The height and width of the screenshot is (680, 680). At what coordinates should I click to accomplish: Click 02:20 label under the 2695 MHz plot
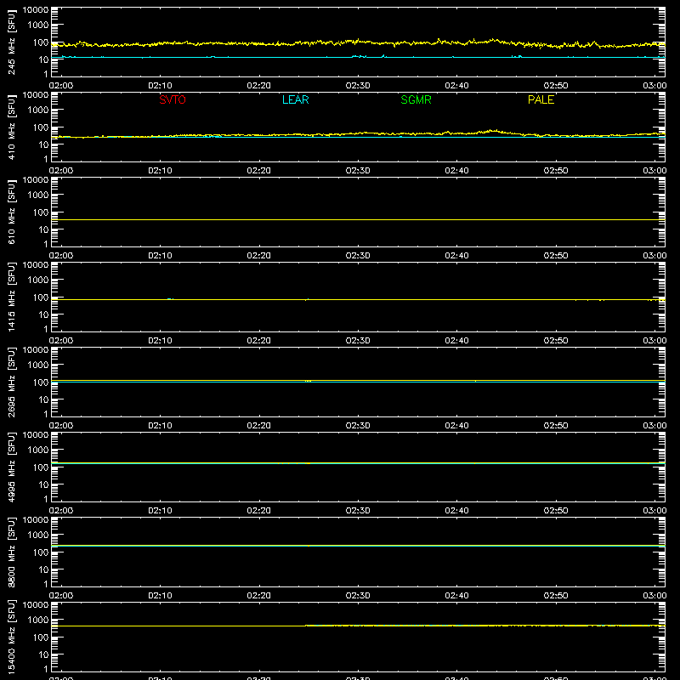click(x=259, y=426)
